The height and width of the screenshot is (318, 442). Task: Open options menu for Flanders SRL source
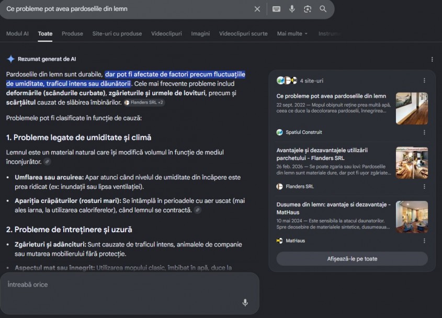point(424,186)
